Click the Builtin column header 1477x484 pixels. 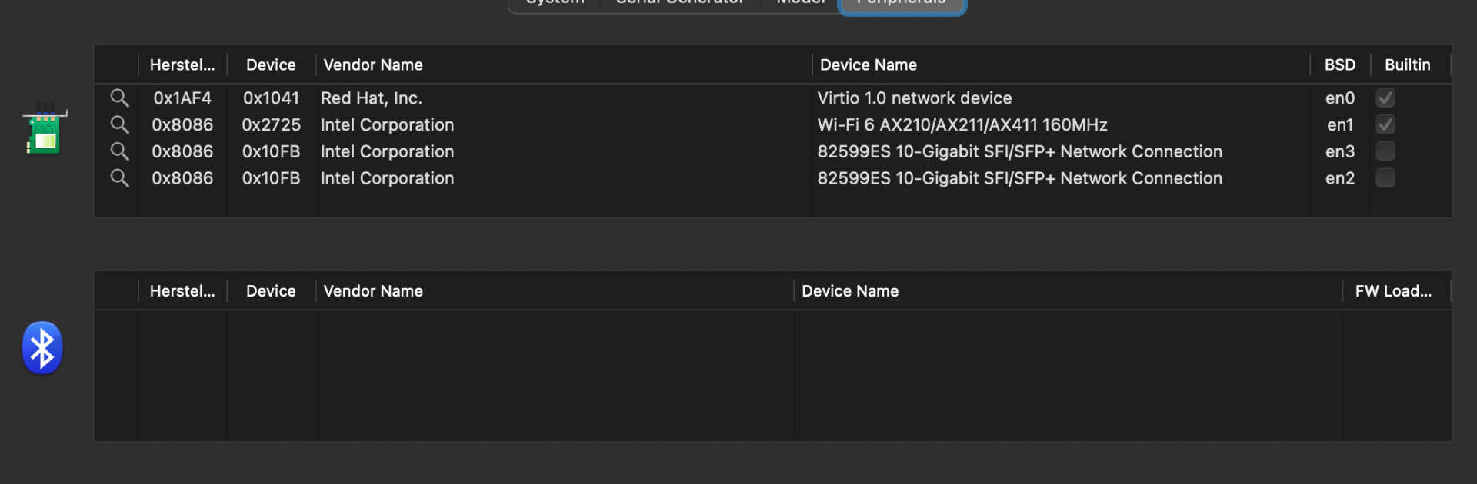click(x=1408, y=65)
